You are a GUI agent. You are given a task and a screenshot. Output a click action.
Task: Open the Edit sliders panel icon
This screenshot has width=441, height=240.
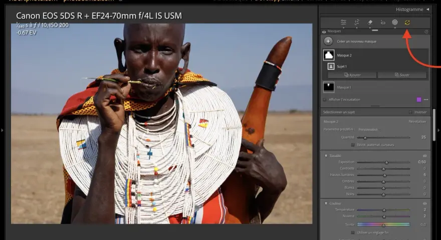pyautogui.click(x=343, y=22)
